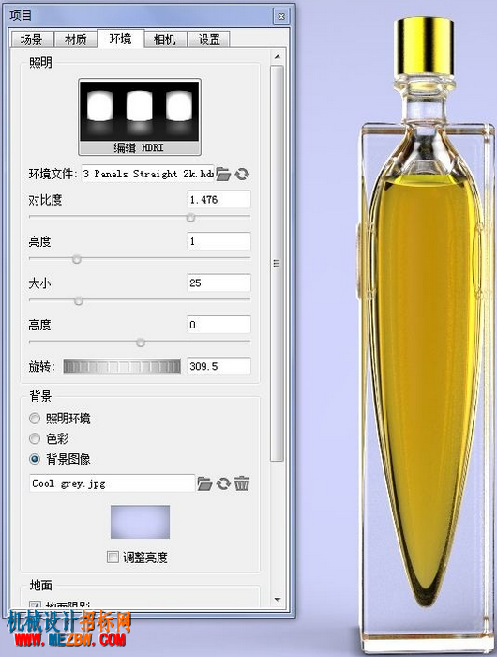
Task: Close the 项目 panel
Action: click(x=281, y=16)
